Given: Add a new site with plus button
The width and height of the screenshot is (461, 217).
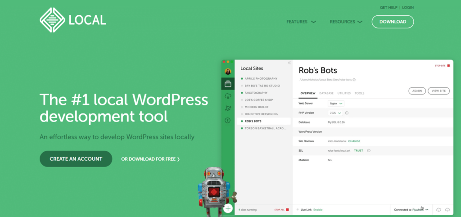Looking at the screenshot, I should (x=228, y=208).
